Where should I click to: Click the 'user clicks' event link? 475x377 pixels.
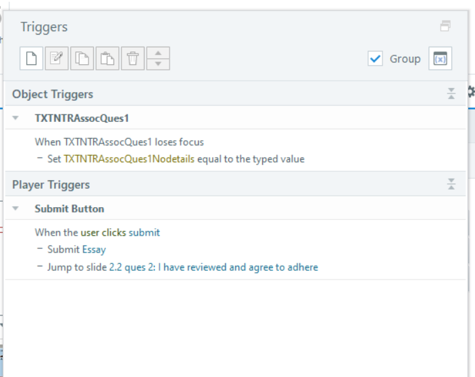pos(103,232)
